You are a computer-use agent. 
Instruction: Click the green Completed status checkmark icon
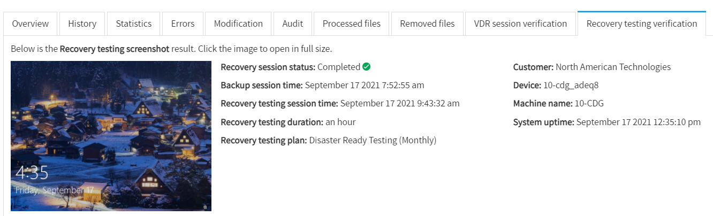(x=367, y=67)
